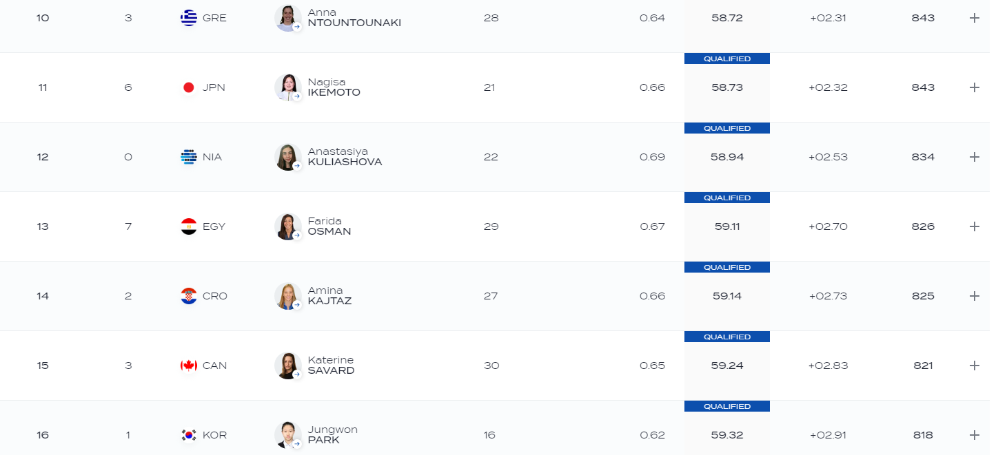Expand Amina Kajtaz's row details

[x=974, y=296]
